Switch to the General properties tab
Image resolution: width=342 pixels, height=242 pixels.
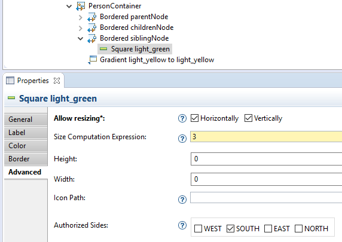tap(26, 120)
